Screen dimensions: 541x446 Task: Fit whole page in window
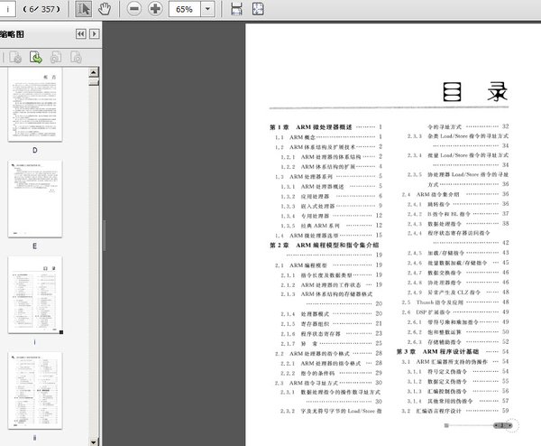258,9
